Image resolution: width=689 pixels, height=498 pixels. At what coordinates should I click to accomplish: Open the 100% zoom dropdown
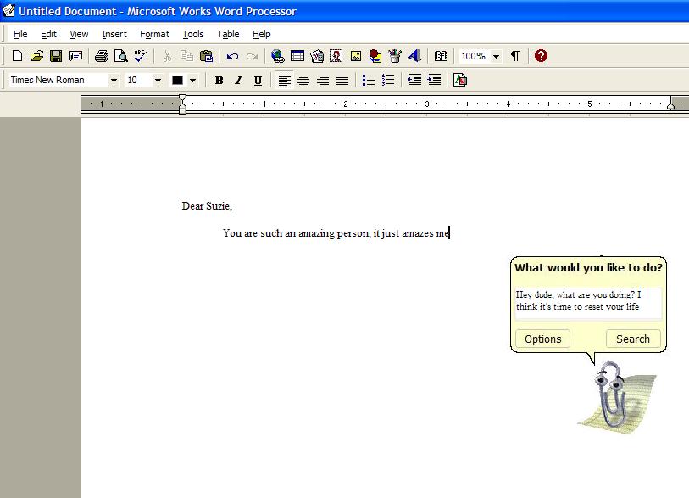(x=496, y=56)
